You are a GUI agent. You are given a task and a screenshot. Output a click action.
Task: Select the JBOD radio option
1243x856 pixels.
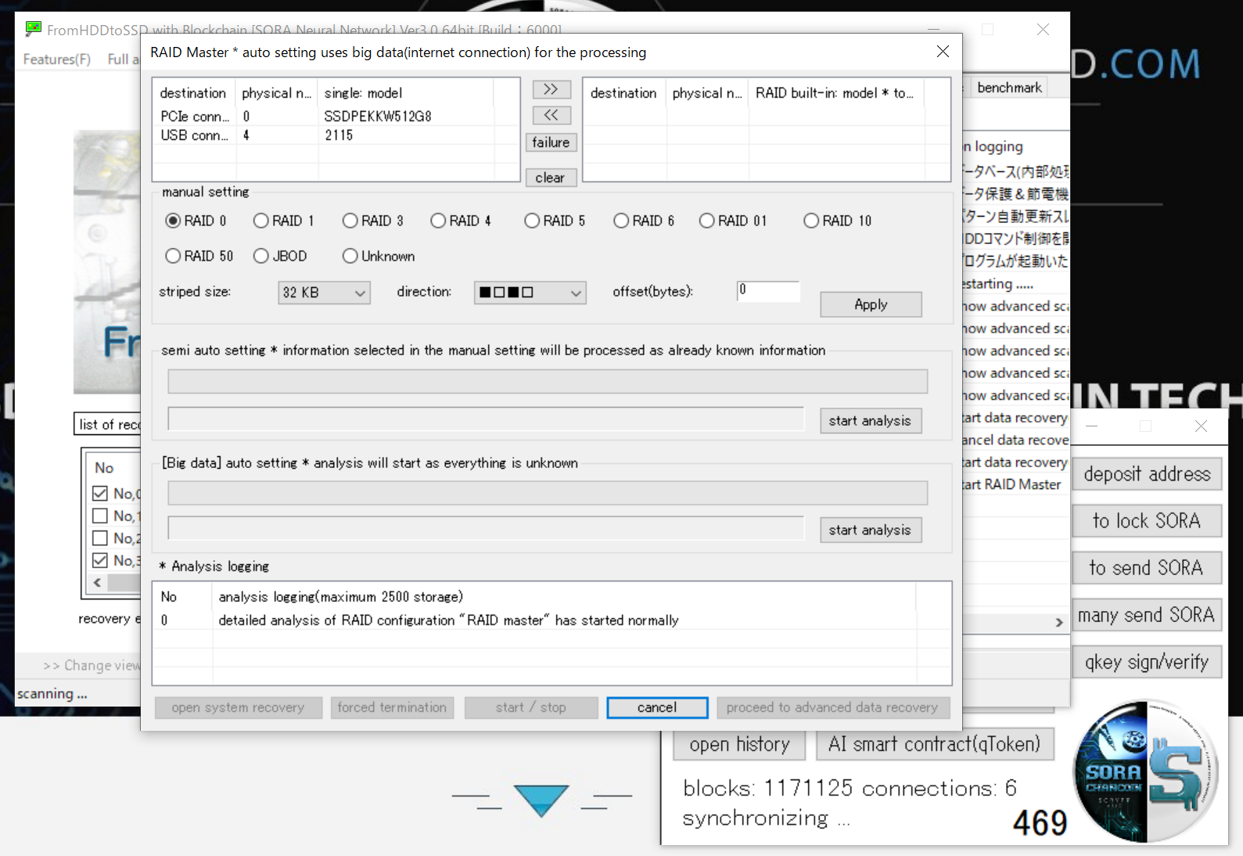coord(262,256)
